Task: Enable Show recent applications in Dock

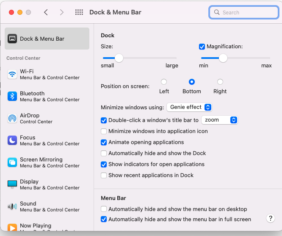Action: pos(104,175)
